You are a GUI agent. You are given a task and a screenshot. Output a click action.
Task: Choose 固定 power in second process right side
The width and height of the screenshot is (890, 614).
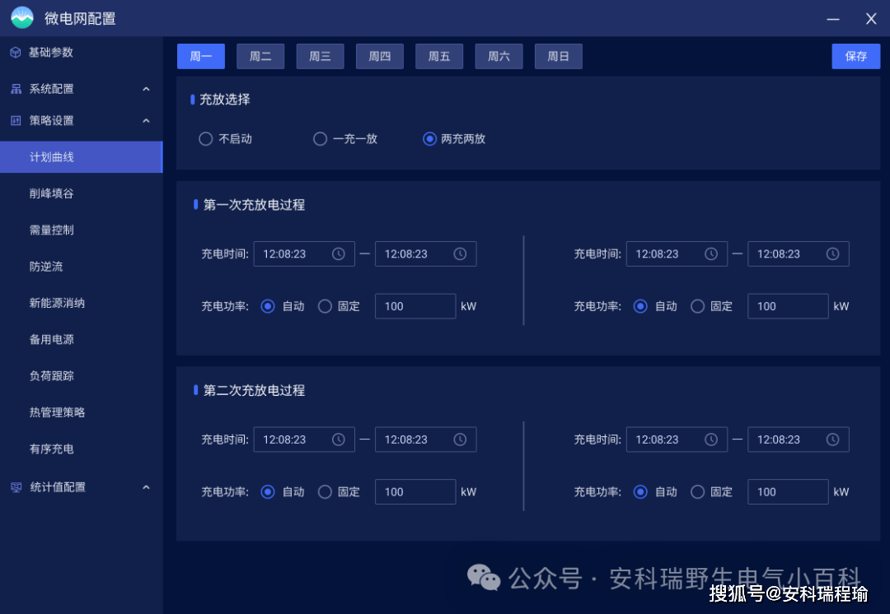pyautogui.click(x=698, y=491)
